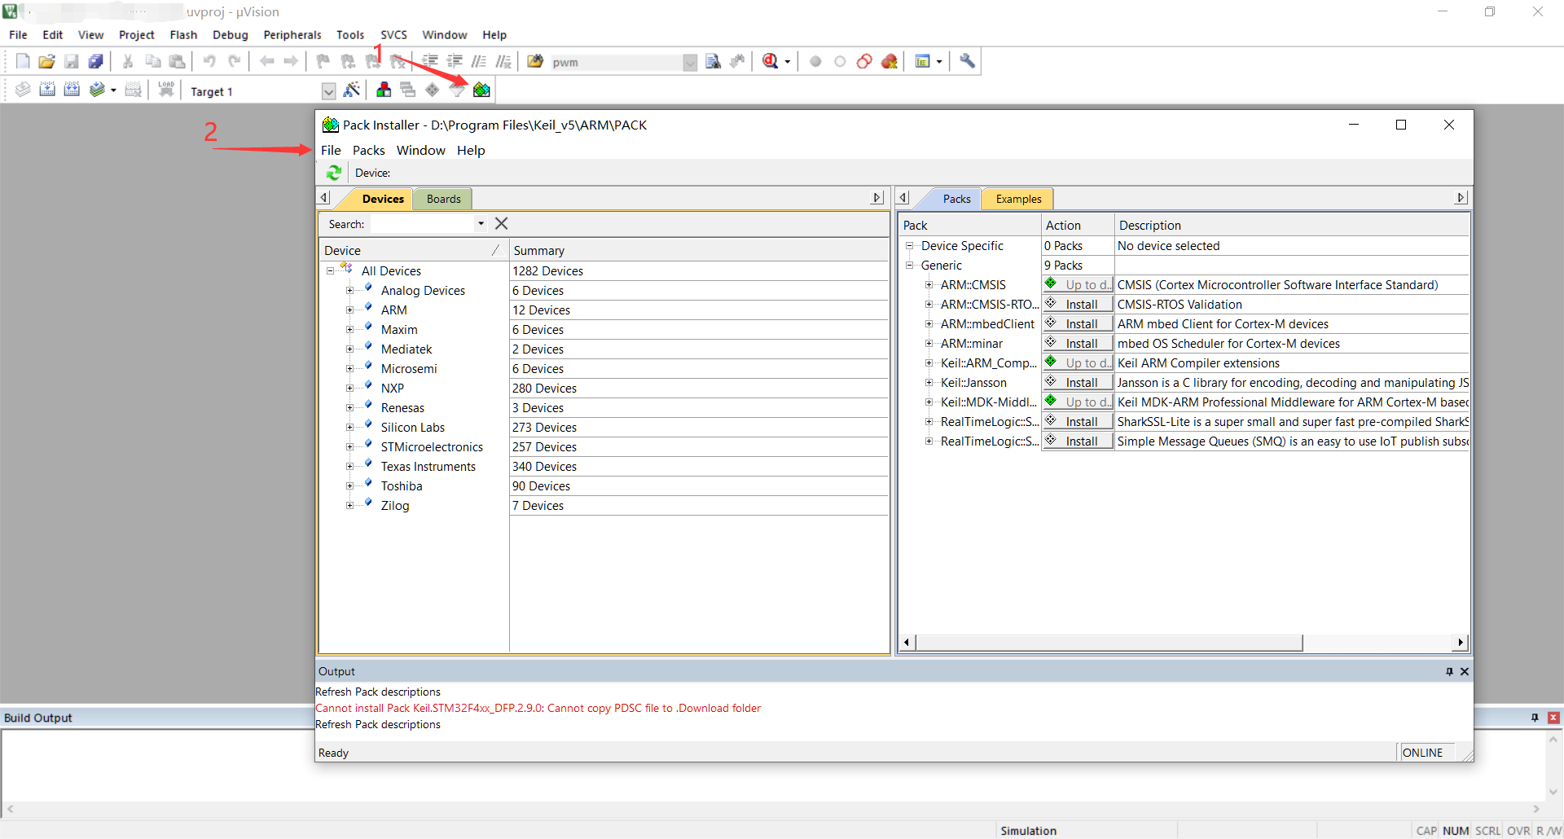Screen dimensions: 1564x839
Task: Pin the Output panel in Pack Installer
Action: click(1449, 671)
